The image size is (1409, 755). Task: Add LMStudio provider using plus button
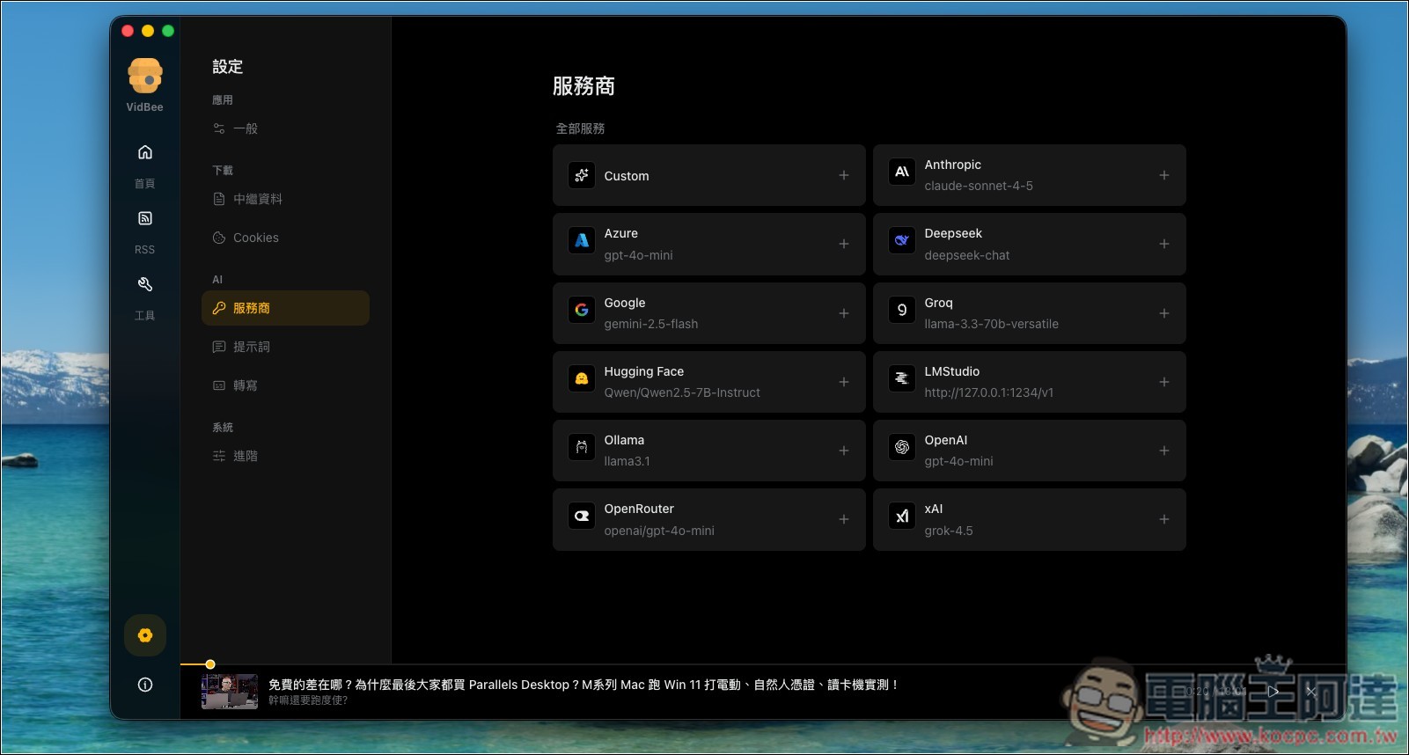(1164, 382)
